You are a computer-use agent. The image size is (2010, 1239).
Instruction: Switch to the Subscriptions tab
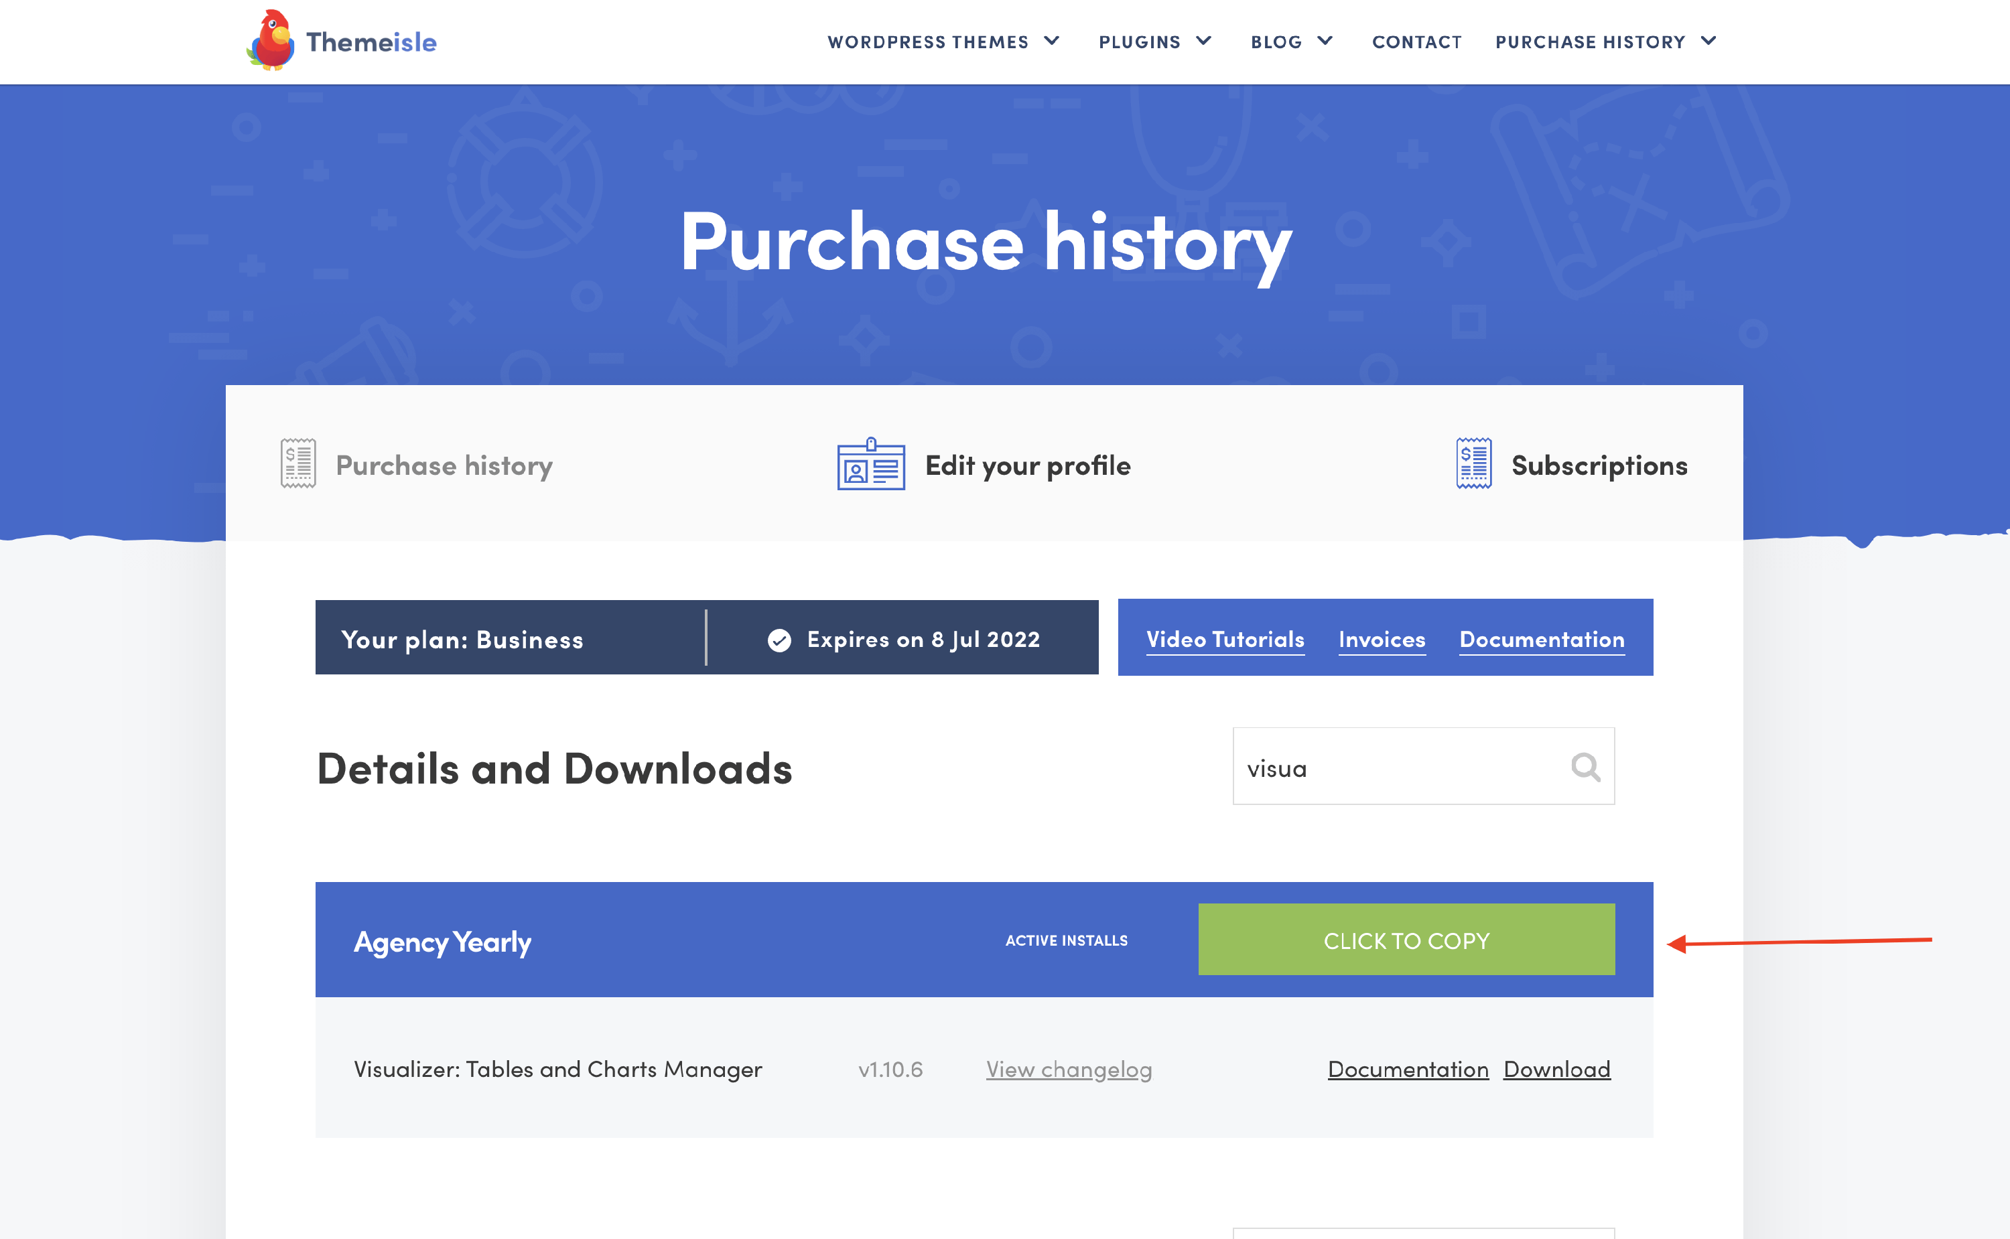[1599, 465]
